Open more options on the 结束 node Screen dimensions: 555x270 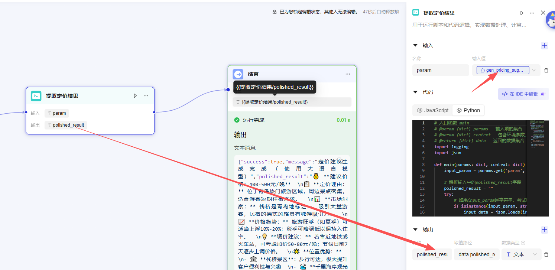point(348,74)
